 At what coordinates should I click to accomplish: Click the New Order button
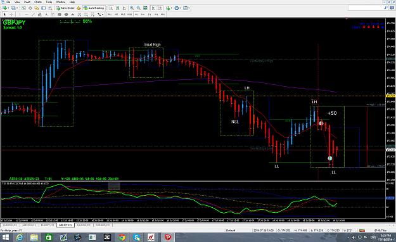coord(65,8)
